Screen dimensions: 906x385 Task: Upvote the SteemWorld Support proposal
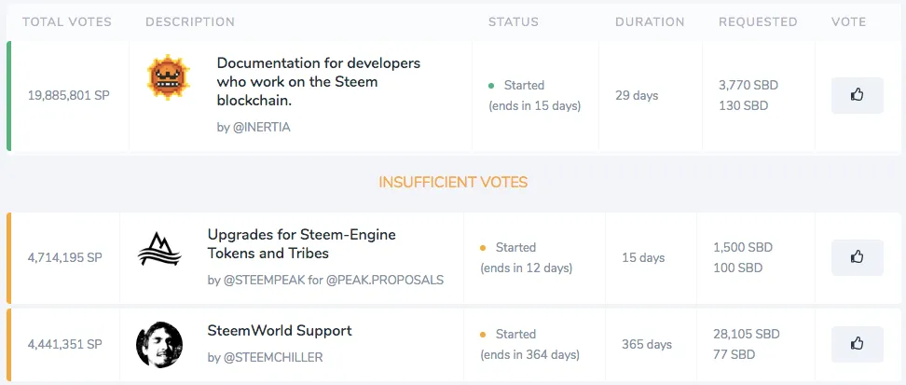(x=857, y=344)
